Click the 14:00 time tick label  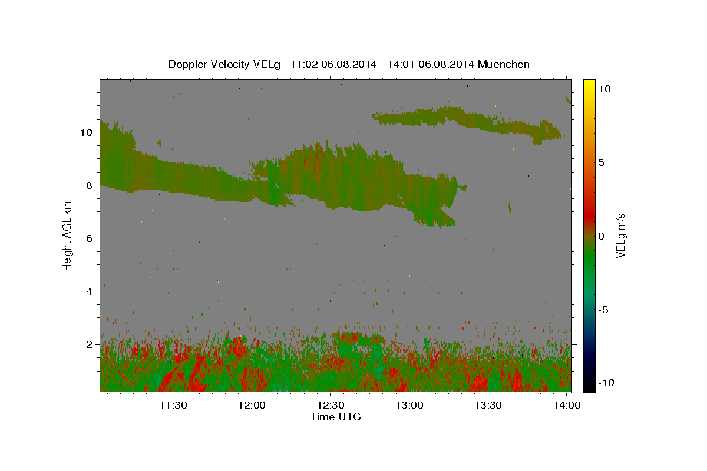[567, 406]
